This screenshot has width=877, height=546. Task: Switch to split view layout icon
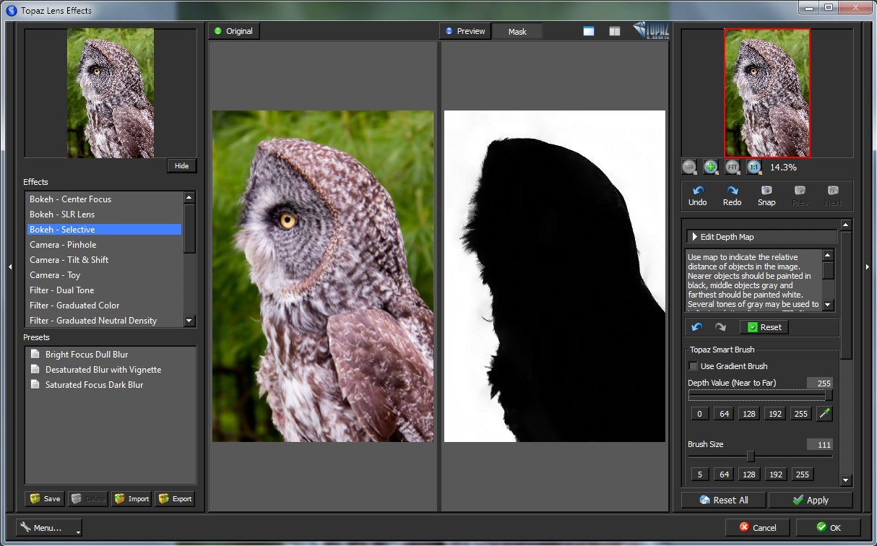[x=614, y=31]
